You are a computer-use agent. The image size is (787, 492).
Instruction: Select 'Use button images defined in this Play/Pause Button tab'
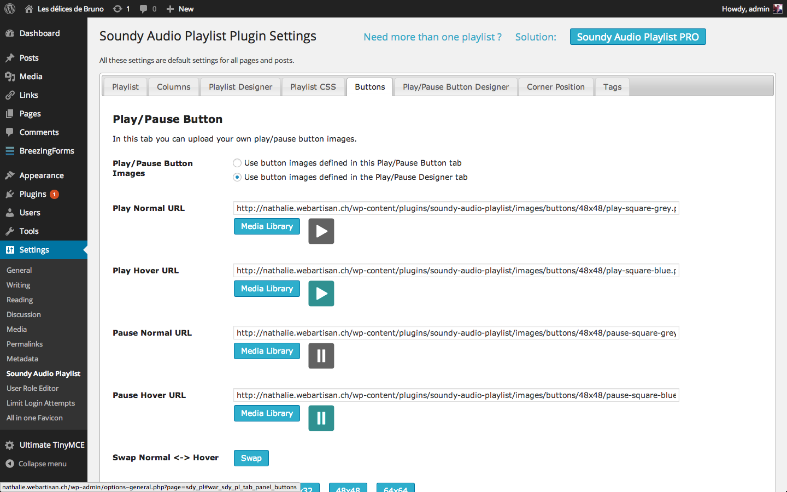pyautogui.click(x=237, y=163)
